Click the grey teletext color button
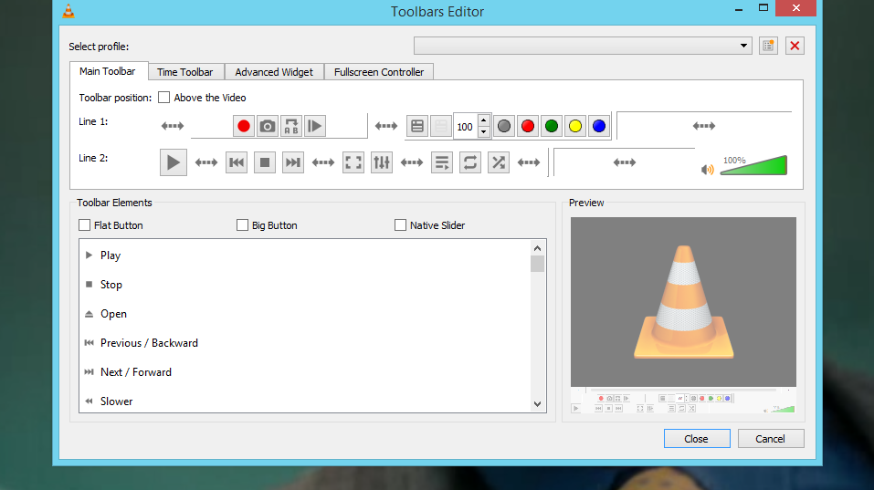 click(504, 127)
